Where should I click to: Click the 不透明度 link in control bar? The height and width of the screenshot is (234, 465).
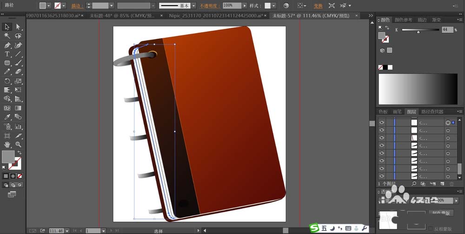tap(210, 6)
